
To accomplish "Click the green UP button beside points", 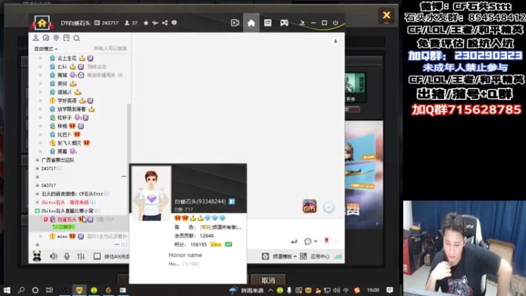I will tap(228, 244).
